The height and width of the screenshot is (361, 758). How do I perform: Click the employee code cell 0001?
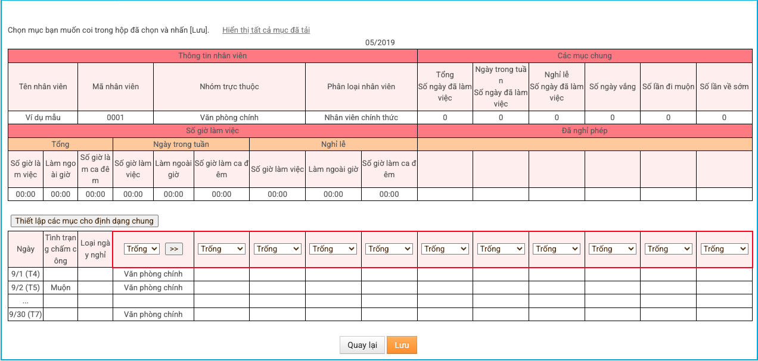[116, 118]
